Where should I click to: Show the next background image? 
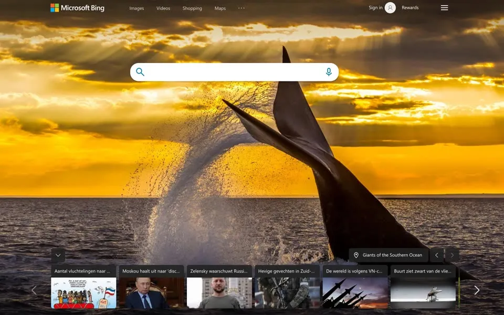452,255
